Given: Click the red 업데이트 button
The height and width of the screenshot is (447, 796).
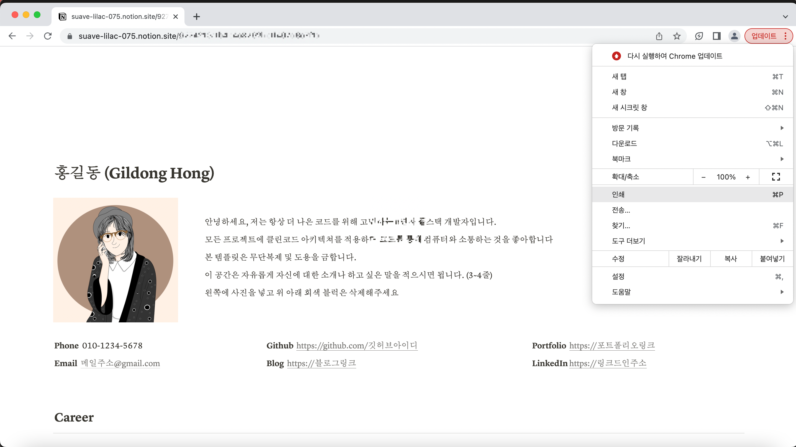Looking at the screenshot, I should [764, 36].
